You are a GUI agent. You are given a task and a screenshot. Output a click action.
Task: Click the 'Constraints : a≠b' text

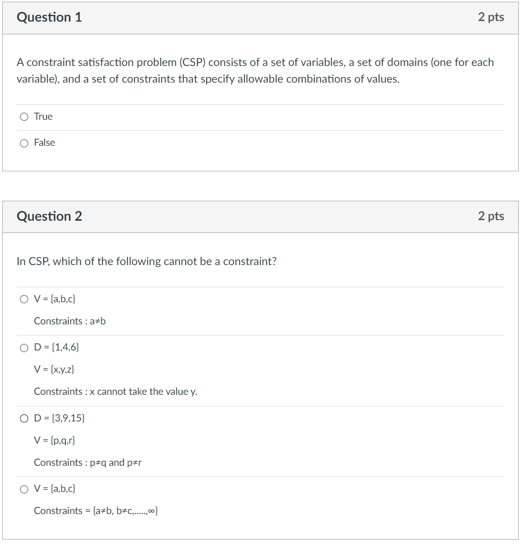point(69,321)
